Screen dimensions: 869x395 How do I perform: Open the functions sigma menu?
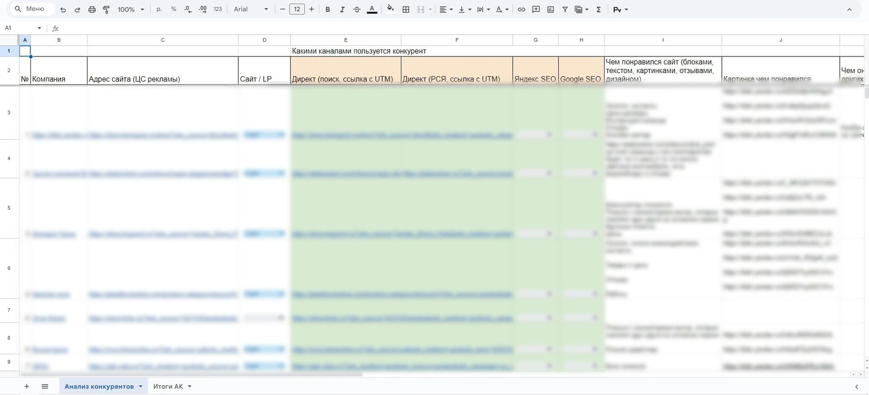(x=599, y=9)
